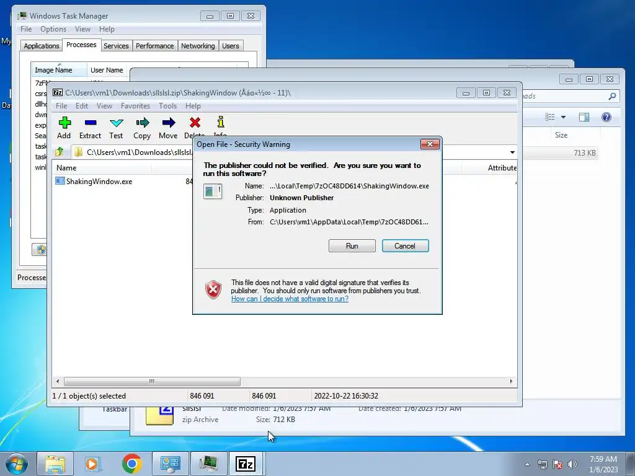Switch to 7-Zip taskbar icon

pyautogui.click(x=246, y=464)
